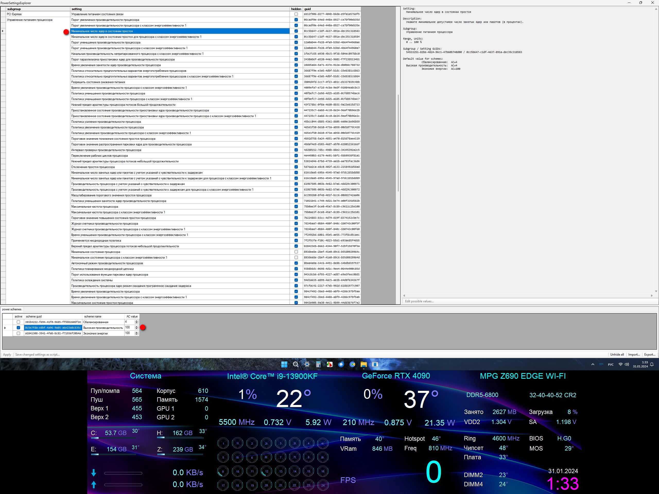Open the Calculator from the taskbar

tap(318, 365)
